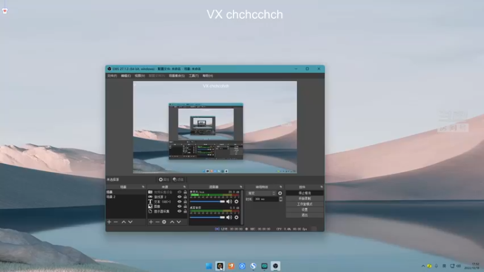Open desktop audio settings gear
Screen dimensions: 484x272
(237, 217)
